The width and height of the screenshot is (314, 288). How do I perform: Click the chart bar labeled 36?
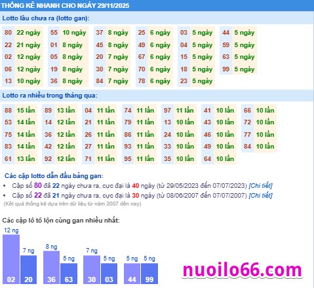pyautogui.click(x=51, y=268)
